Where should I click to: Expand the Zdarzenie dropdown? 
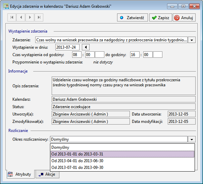tap(192, 40)
